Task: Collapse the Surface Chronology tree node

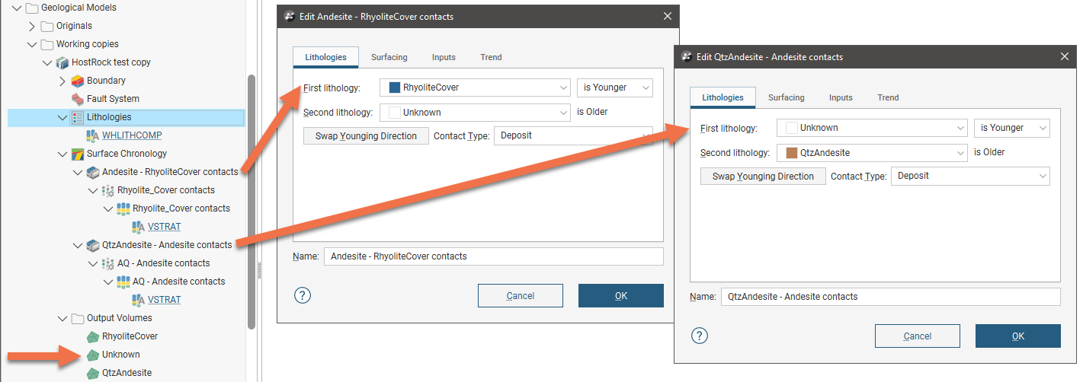Action: point(62,154)
